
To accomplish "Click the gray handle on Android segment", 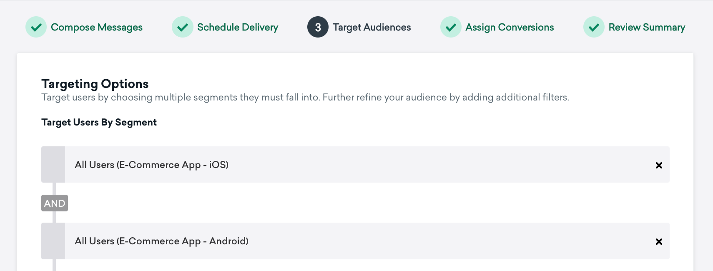I will tap(53, 241).
